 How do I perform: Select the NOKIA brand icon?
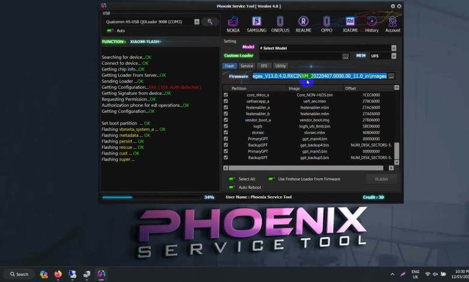tap(233, 23)
